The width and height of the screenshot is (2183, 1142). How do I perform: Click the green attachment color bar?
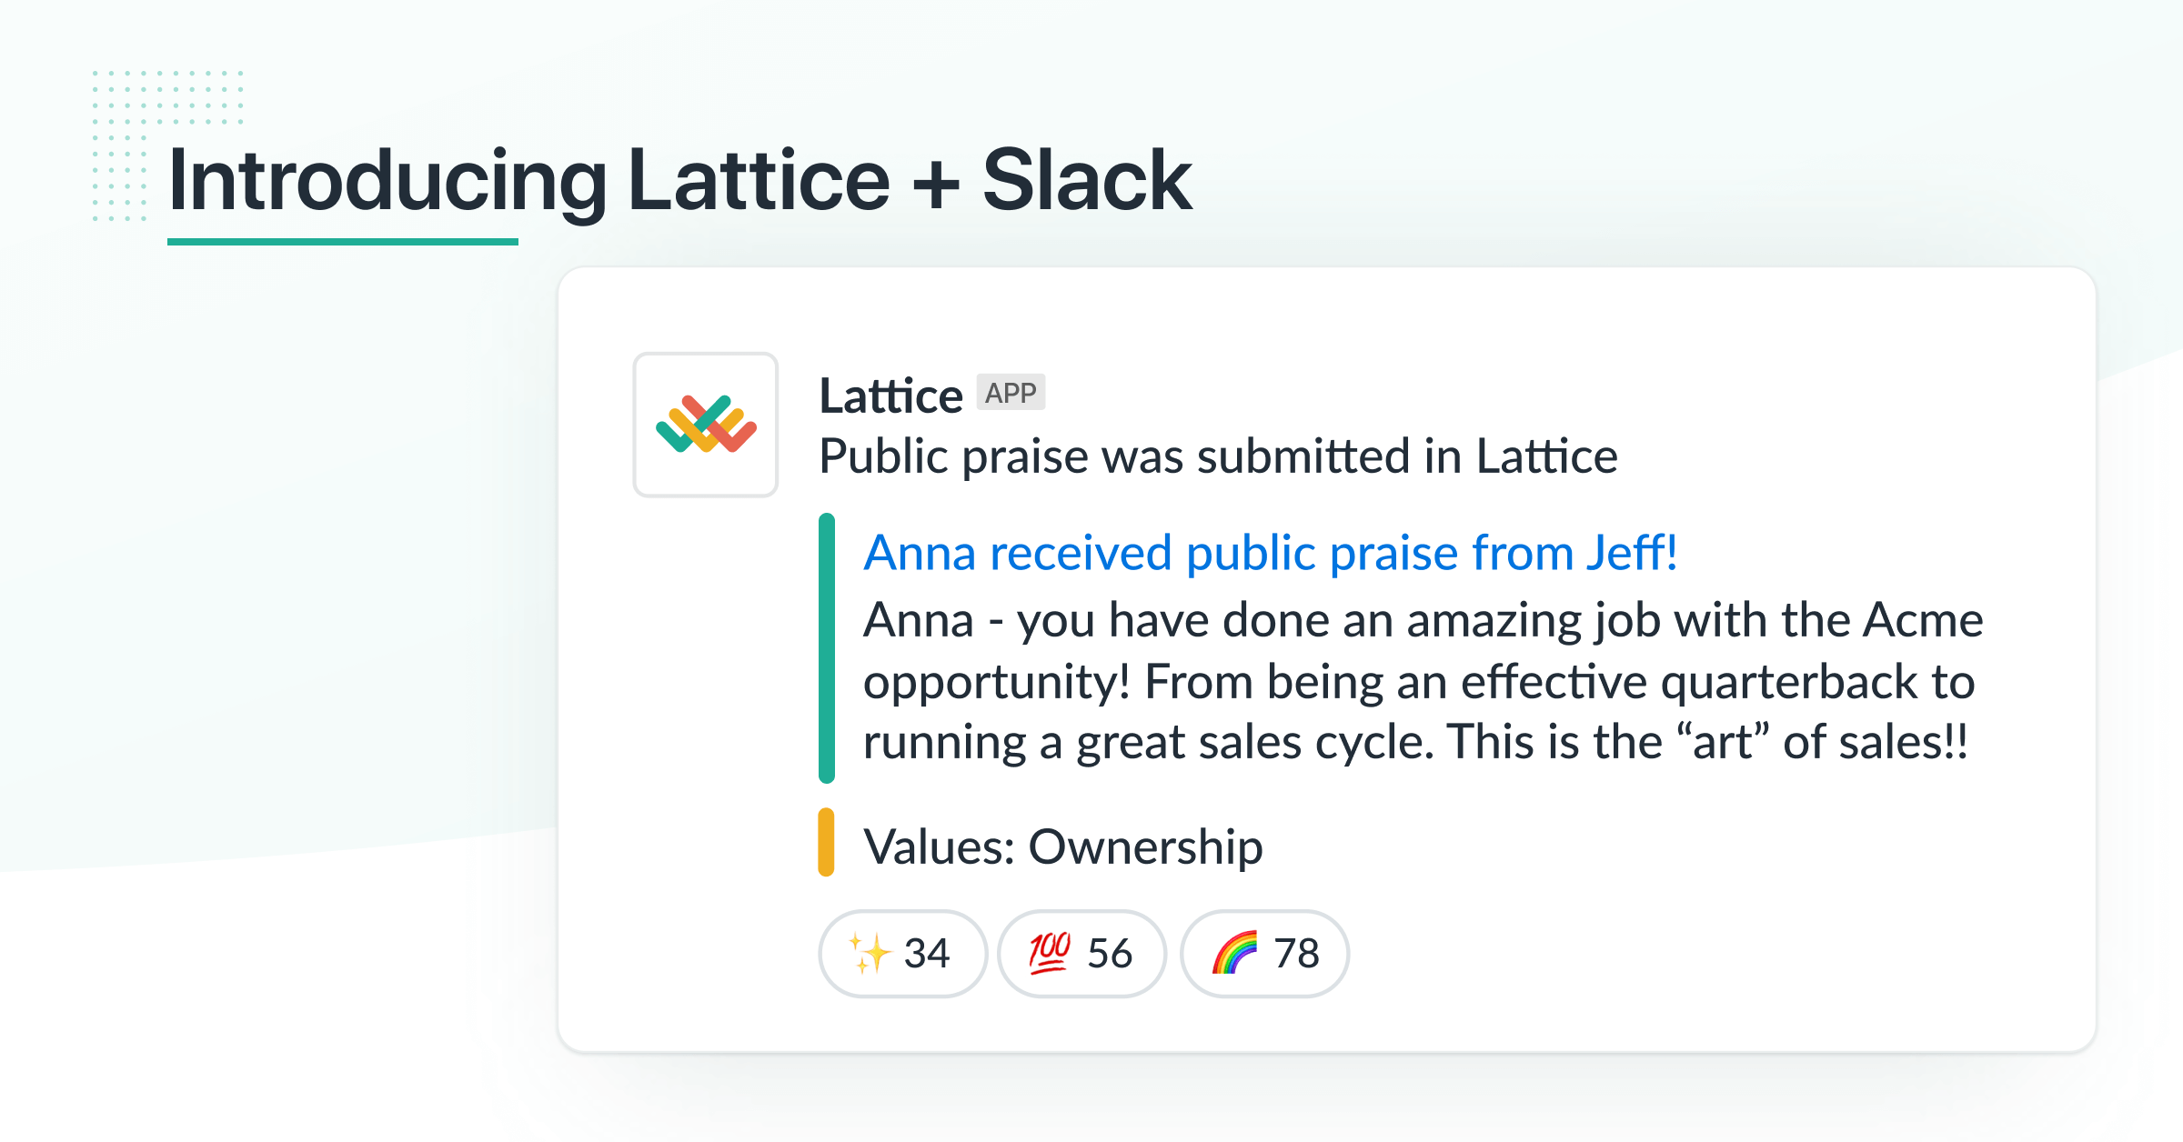(x=827, y=648)
